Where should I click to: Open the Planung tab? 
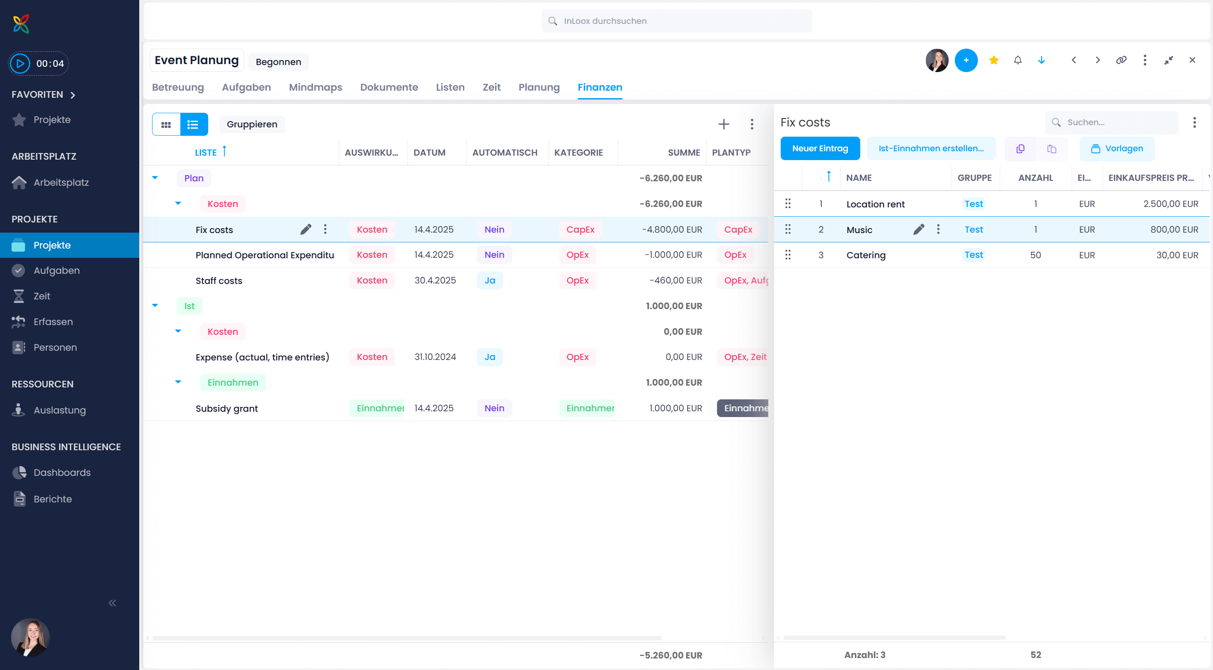point(539,87)
